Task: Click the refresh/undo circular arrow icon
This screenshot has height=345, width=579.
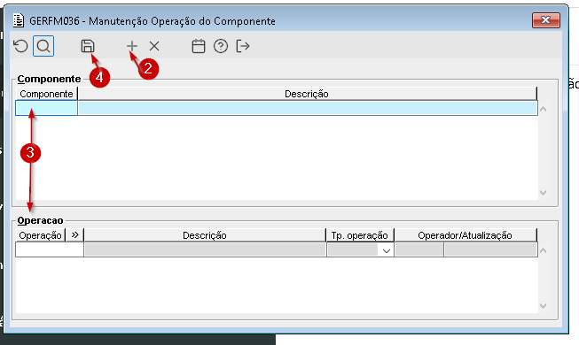Action: pos(20,46)
